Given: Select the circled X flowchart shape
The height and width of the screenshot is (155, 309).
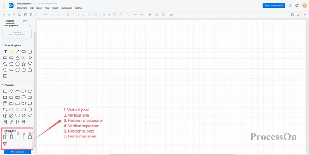Looking at the screenshot, I should tap(12, 116).
